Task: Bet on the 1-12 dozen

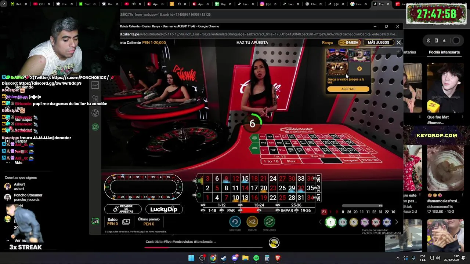Action: click(221, 205)
